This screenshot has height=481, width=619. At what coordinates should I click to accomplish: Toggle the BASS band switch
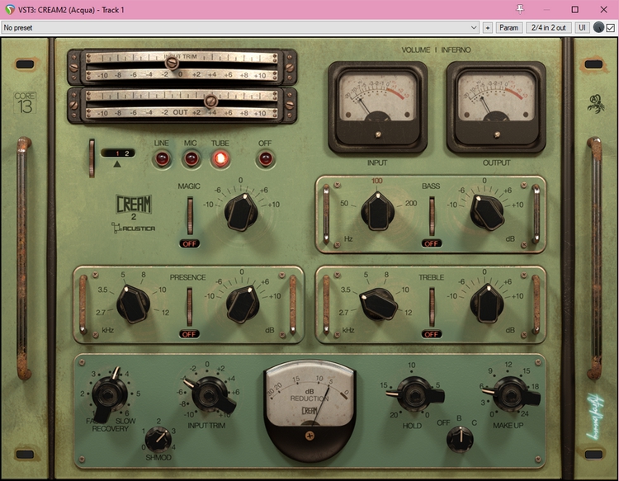tap(432, 216)
